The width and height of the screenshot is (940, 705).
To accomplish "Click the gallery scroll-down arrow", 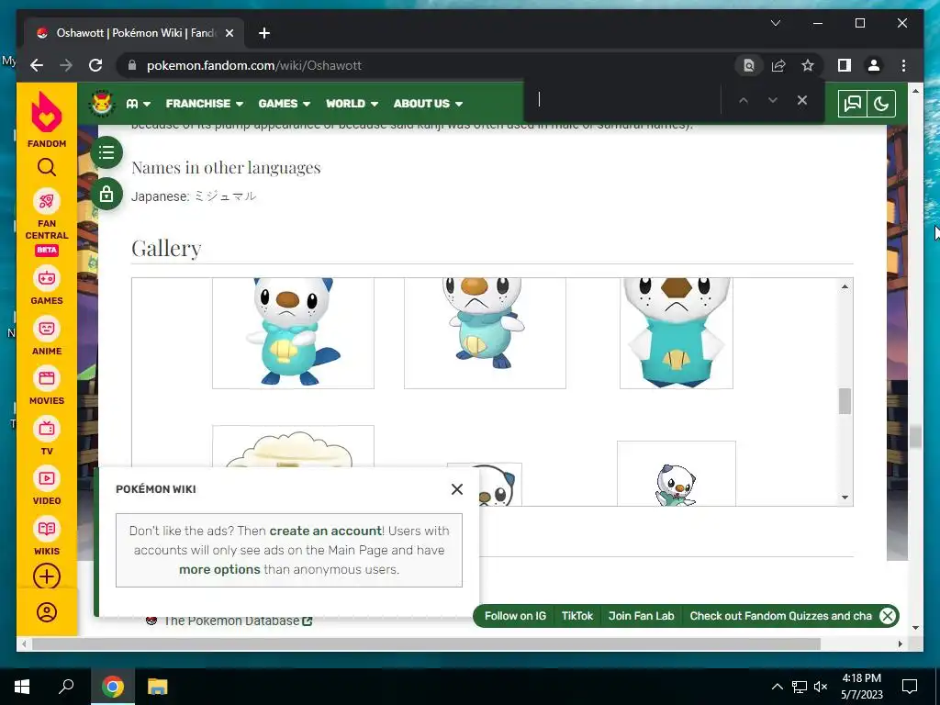I will 845,497.
